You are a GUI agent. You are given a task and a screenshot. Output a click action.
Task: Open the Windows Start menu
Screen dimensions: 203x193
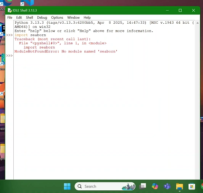coord(67,187)
